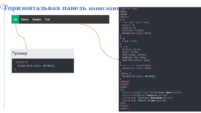
Task: Click the code line with href="#news"
Action: 145,95
